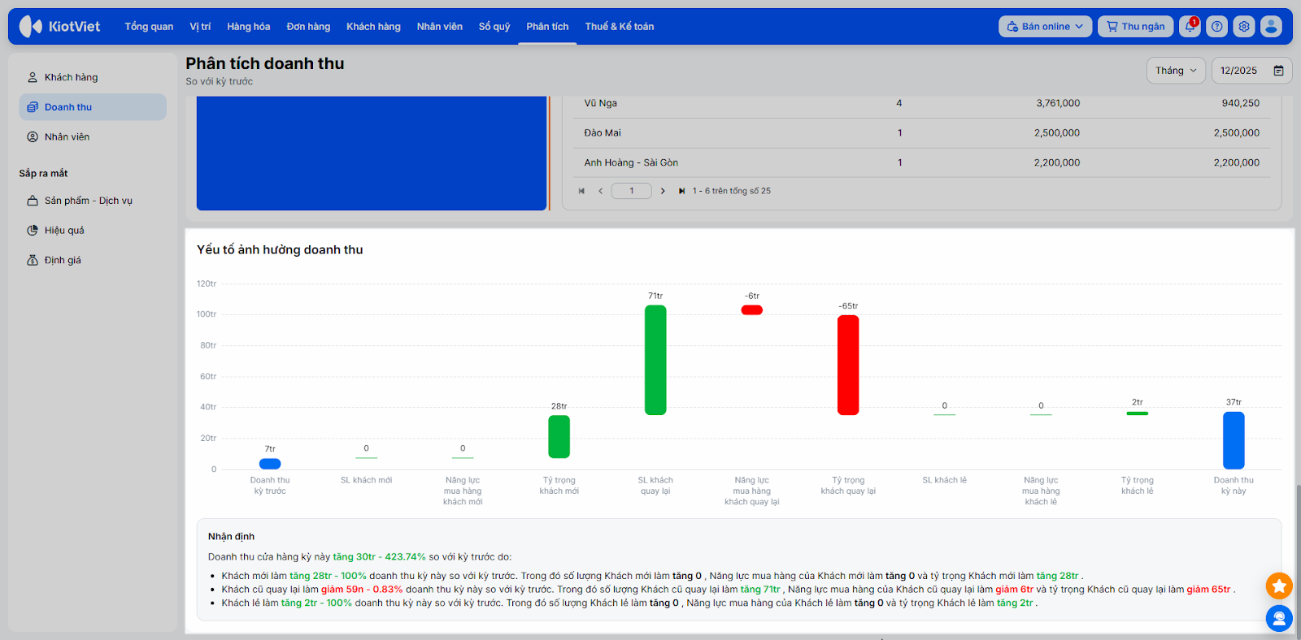This screenshot has height=640, width=1301.
Task: Open the Vị trí menu
Action: (200, 26)
